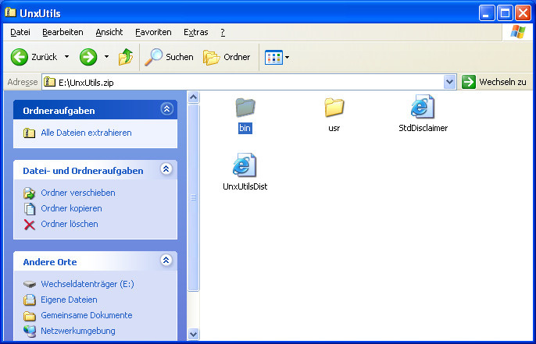The width and height of the screenshot is (536, 344).
Task: Open the bin folder
Action: tap(246, 108)
